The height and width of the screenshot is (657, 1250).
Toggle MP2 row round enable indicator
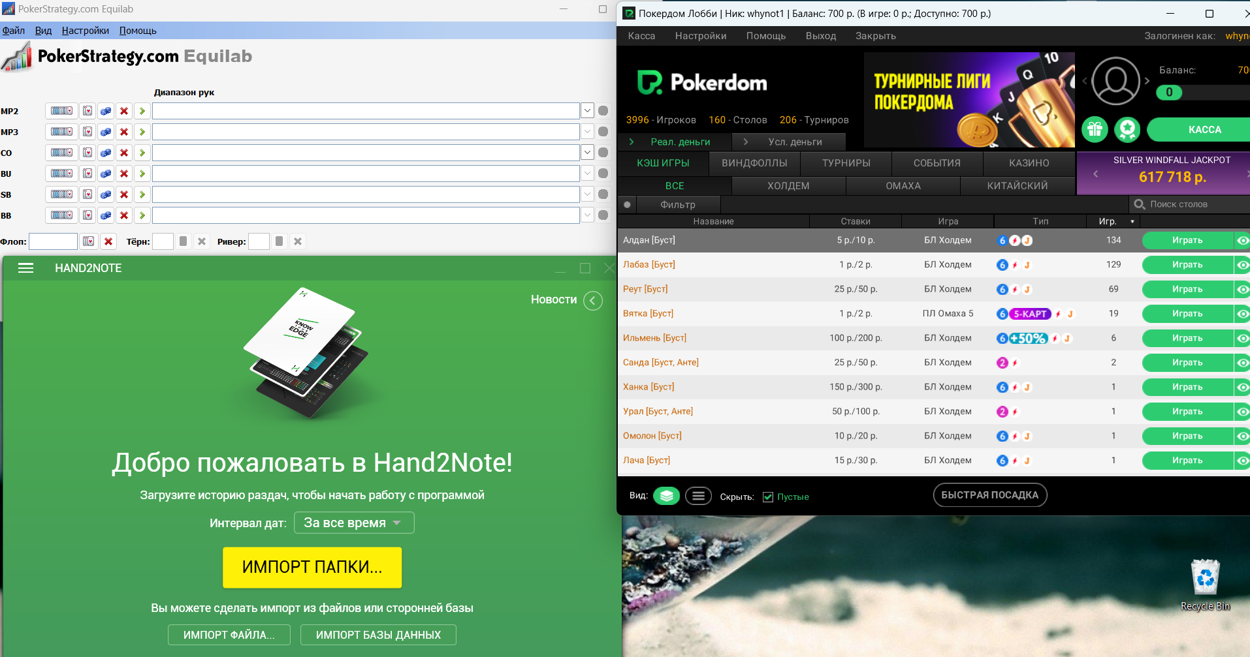pyautogui.click(x=603, y=111)
